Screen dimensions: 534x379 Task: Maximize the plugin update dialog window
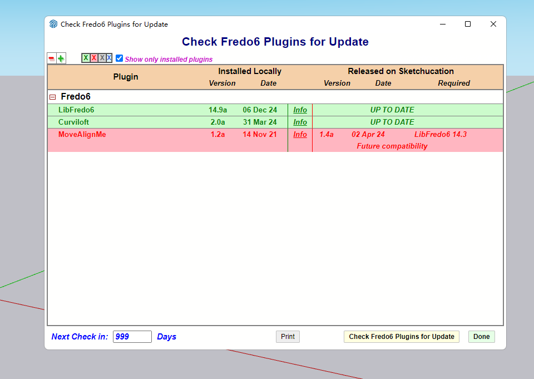tap(468, 24)
